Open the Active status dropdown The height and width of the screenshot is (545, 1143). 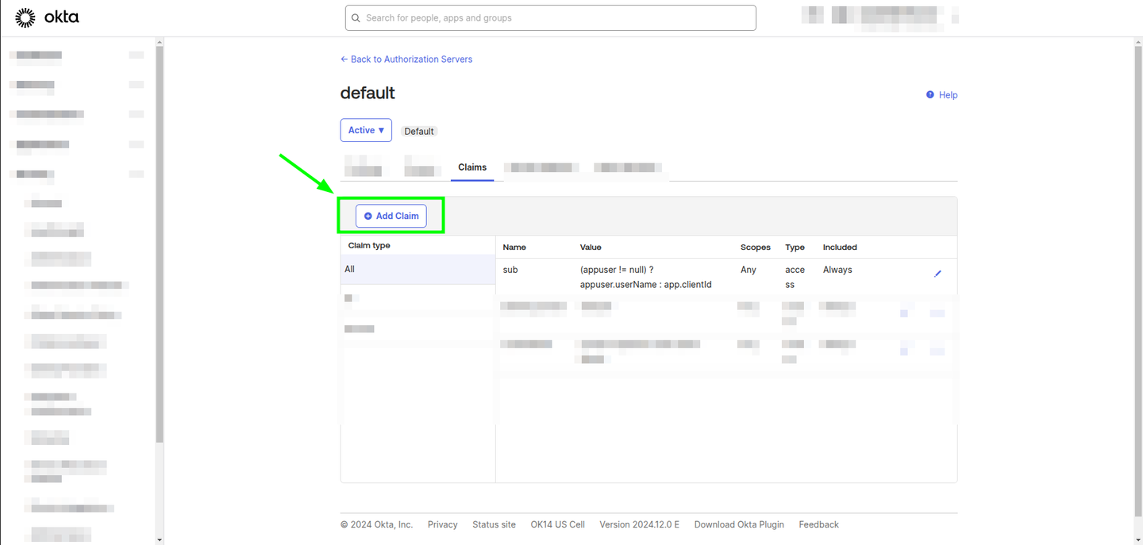[366, 130]
